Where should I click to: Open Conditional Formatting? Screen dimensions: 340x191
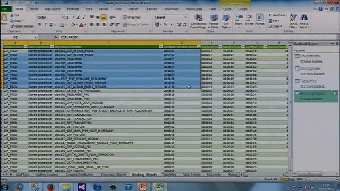[198, 21]
